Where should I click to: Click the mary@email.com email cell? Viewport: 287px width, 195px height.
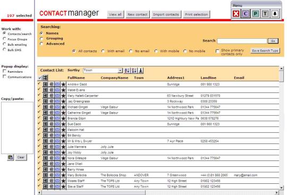click(x=246, y=175)
